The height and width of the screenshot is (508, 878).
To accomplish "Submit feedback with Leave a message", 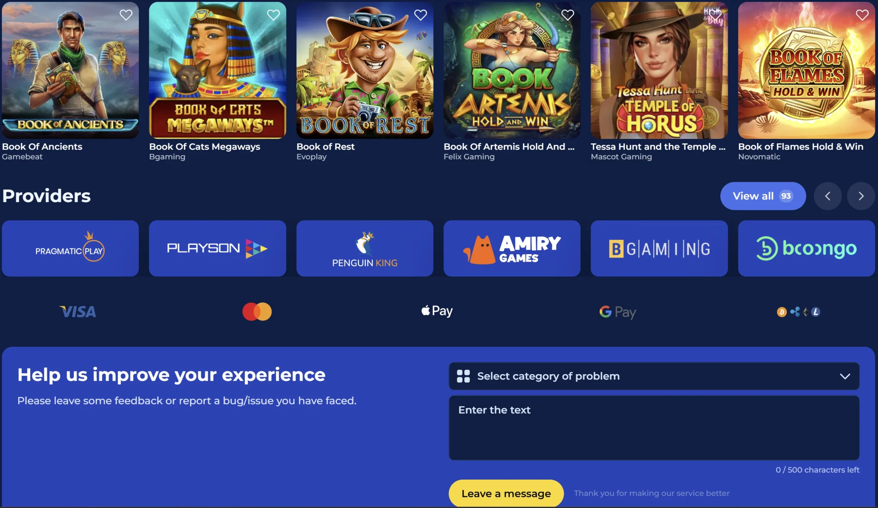I will (506, 494).
